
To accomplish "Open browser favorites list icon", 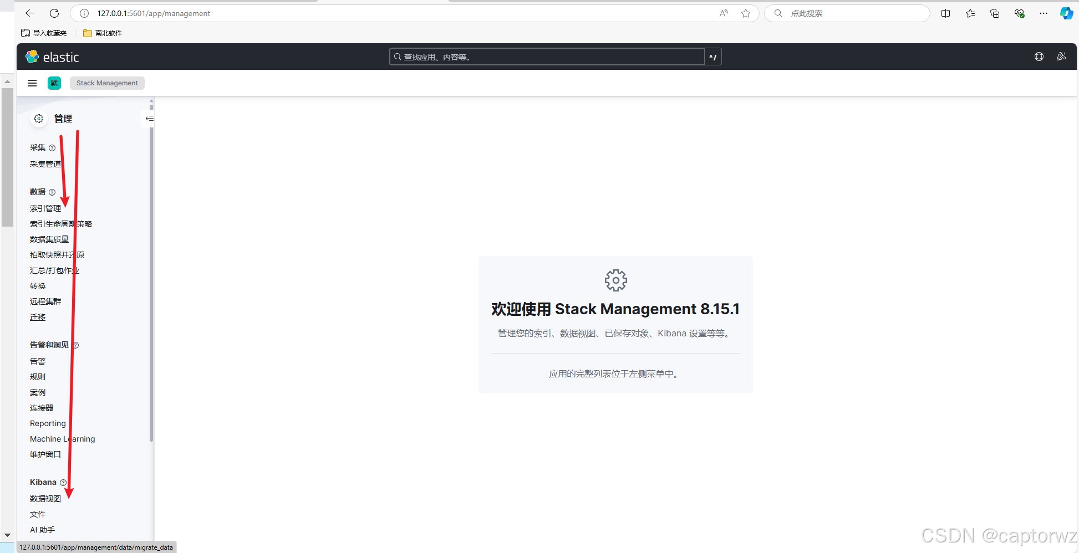I will point(970,13).
